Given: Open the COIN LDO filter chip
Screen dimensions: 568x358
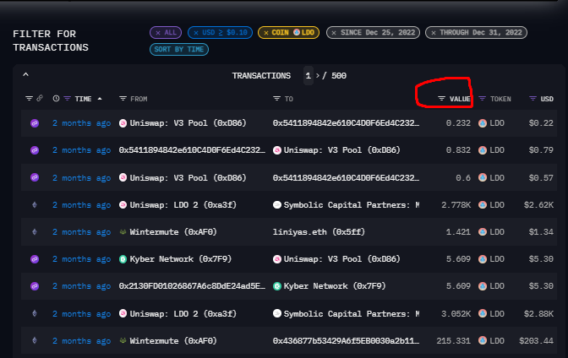Looking at the screenshot, I should pos(288,33).
